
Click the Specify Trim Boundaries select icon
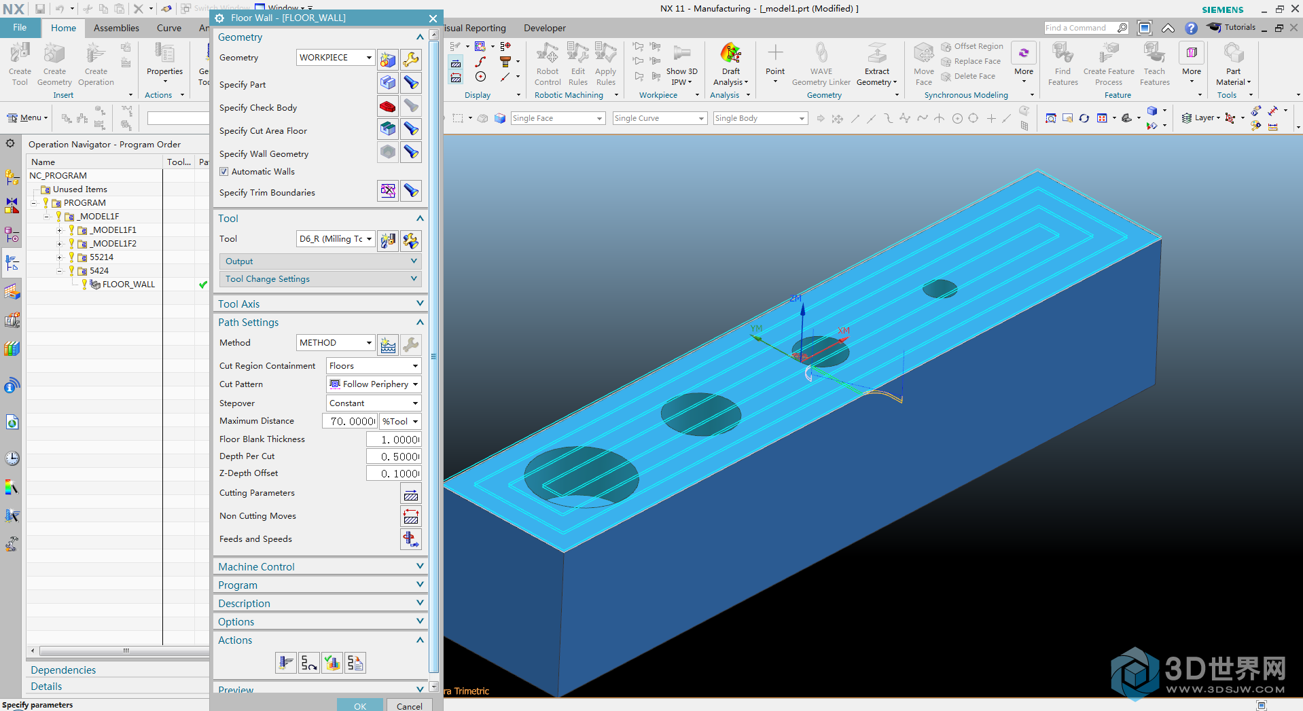point(388,191)
